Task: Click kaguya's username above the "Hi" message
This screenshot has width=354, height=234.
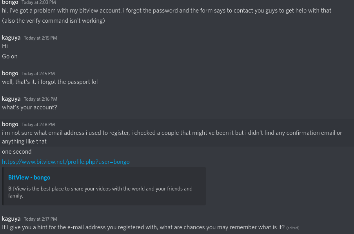Action: click(x=11, y=38)
